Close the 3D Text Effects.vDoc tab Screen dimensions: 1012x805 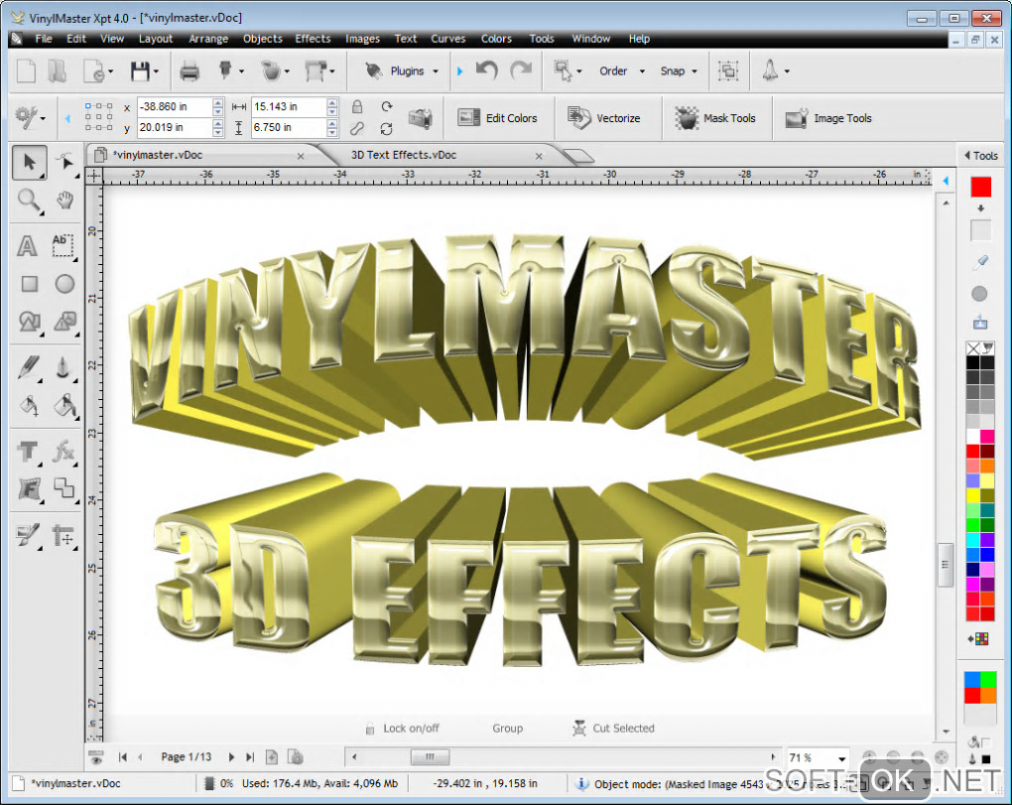[x=539, y=156]
